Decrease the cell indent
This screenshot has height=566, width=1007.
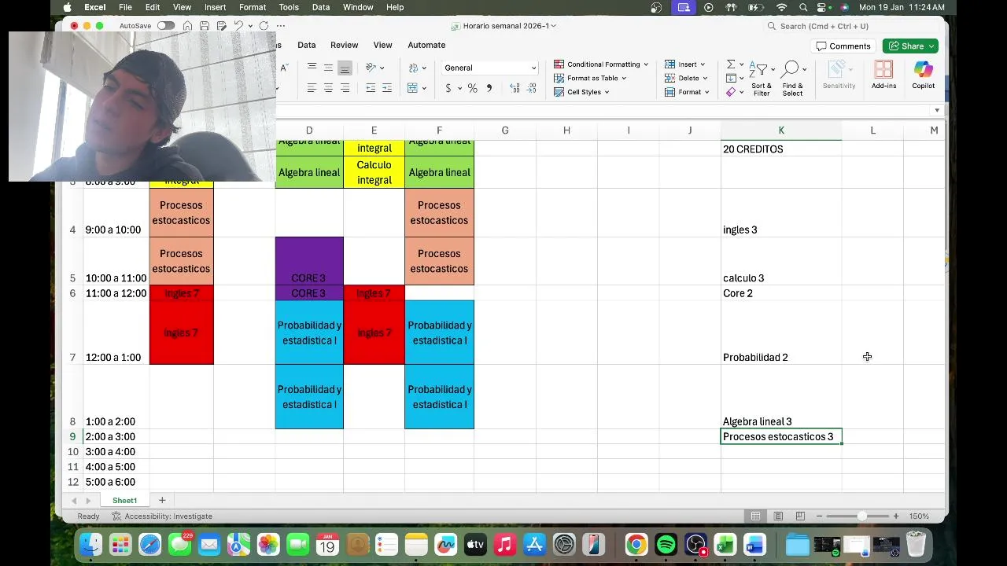point(371,88)
